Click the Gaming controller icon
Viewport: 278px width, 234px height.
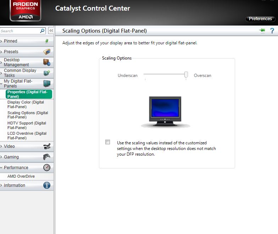(47, 157)
